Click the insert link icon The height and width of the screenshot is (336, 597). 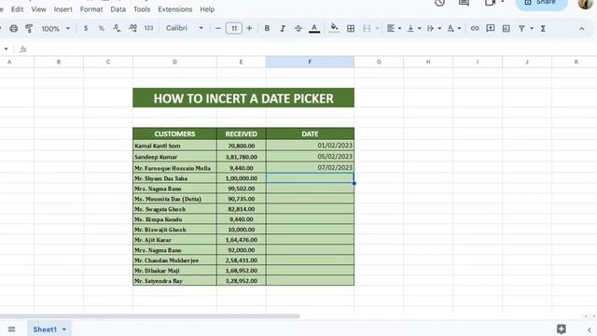tap(475, 29)
